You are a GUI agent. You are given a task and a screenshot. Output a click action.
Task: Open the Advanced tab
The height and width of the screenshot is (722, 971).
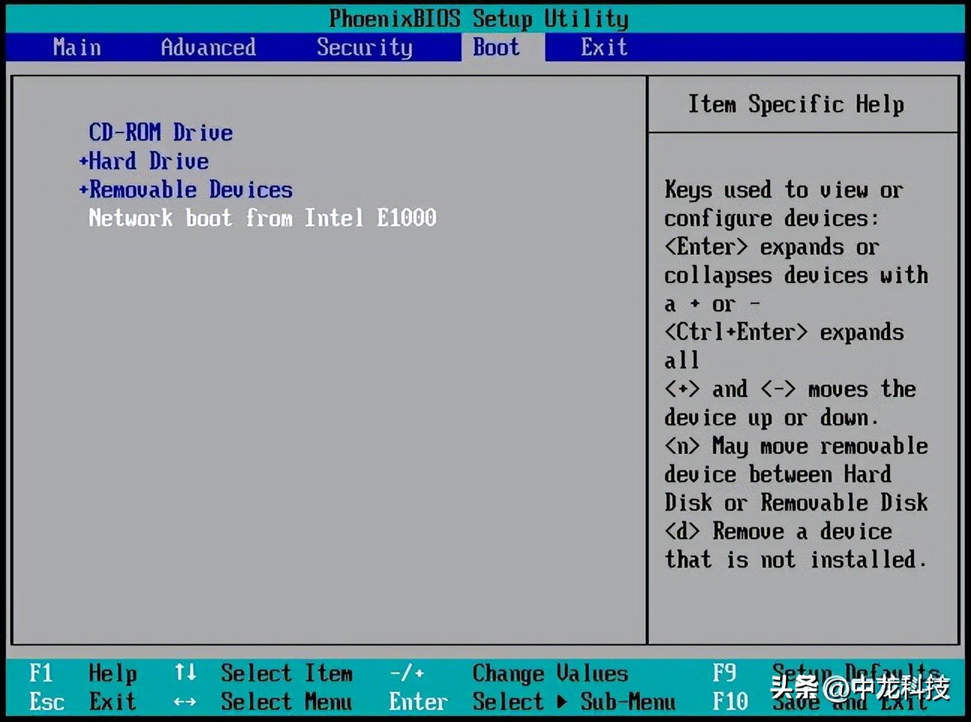[207, 47]
